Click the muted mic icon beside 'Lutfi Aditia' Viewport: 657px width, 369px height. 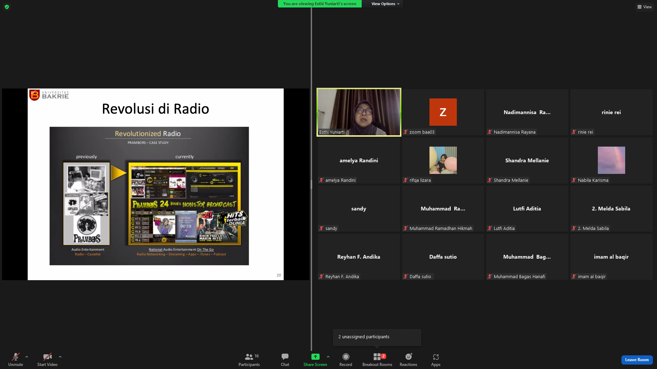[490, 229]
